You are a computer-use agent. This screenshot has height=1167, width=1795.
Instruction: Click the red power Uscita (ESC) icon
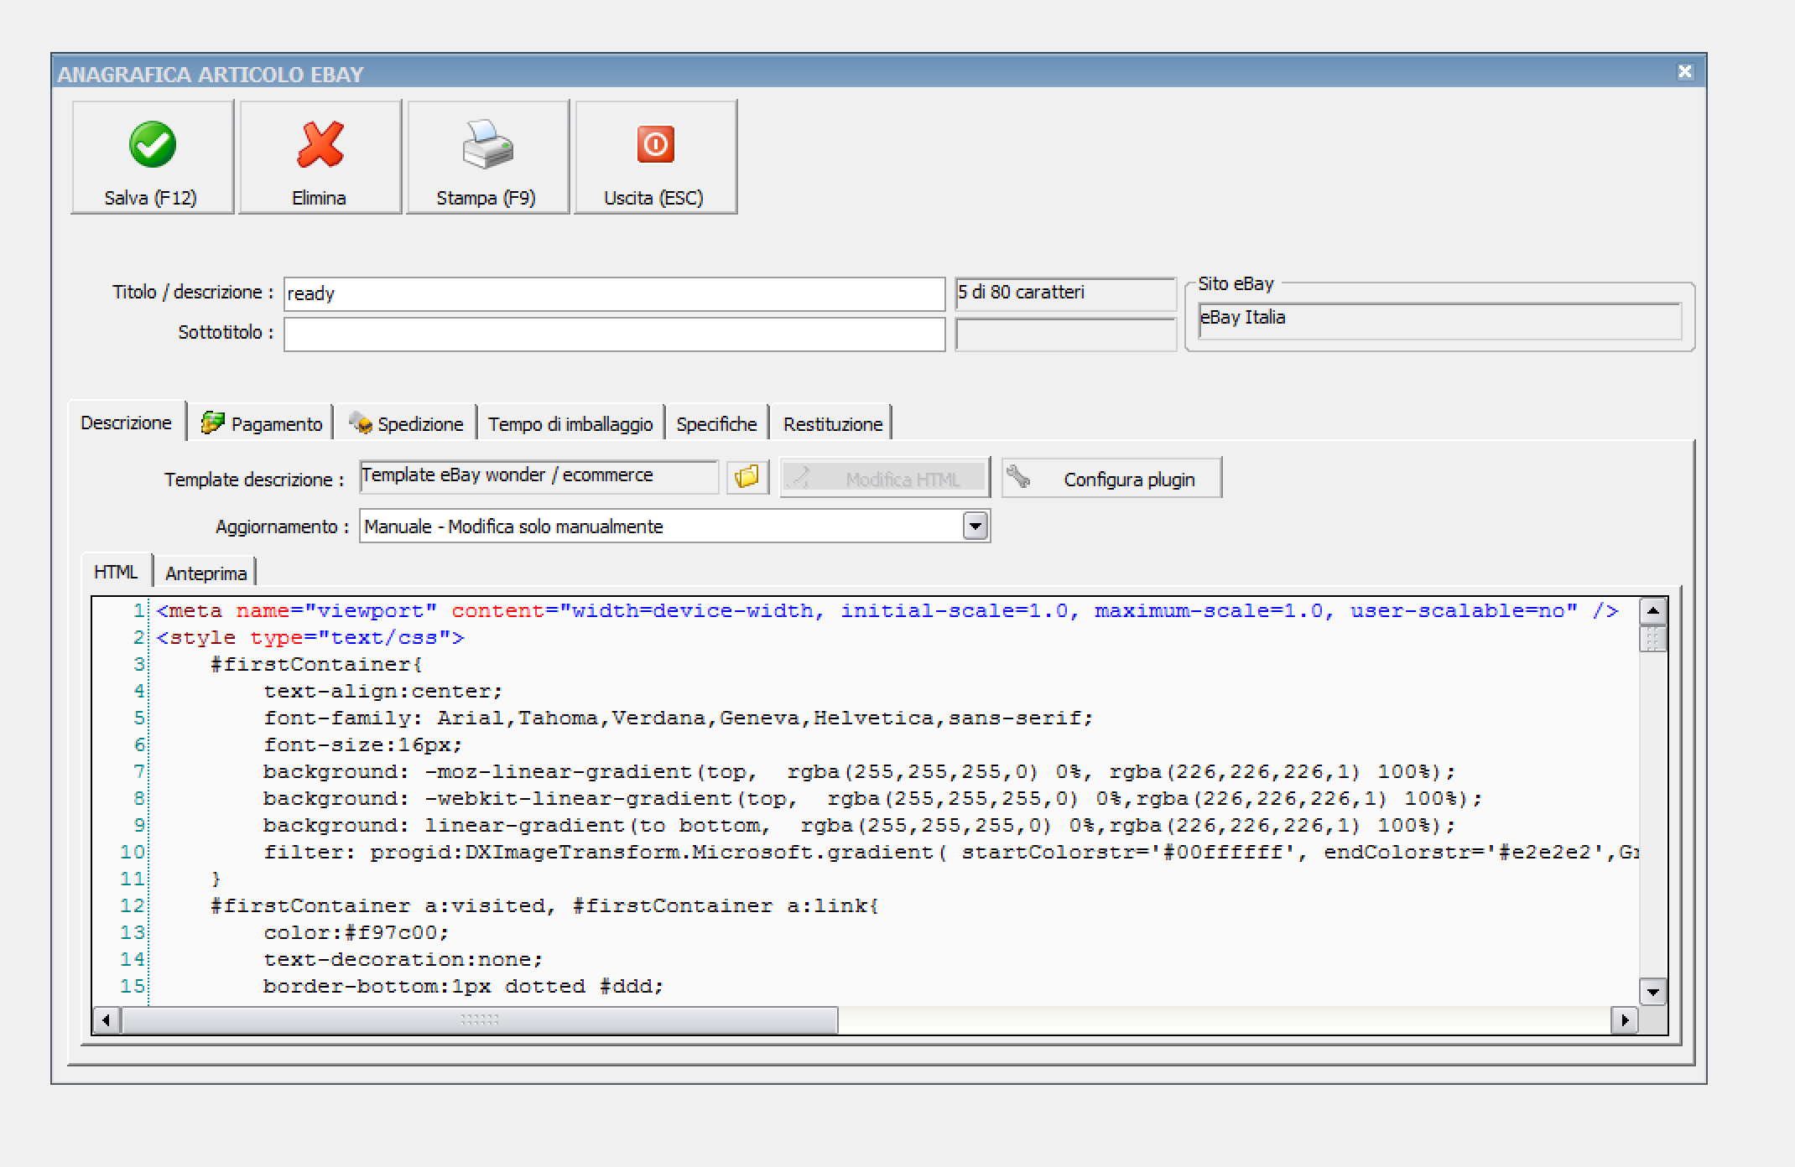[x=655, y=144]
